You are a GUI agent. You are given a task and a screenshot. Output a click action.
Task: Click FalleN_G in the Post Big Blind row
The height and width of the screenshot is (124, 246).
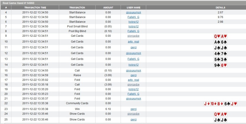point(133,31)
